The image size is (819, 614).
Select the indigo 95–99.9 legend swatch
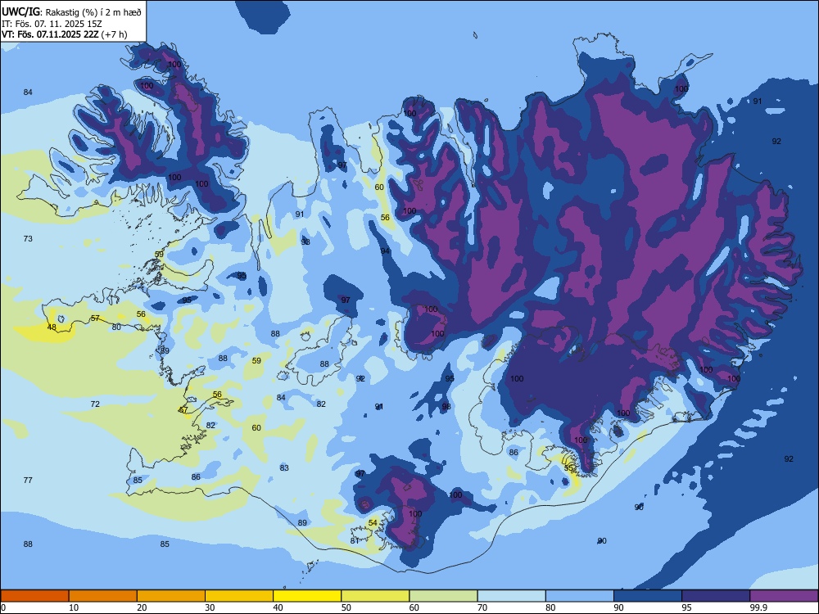[716, 596]
